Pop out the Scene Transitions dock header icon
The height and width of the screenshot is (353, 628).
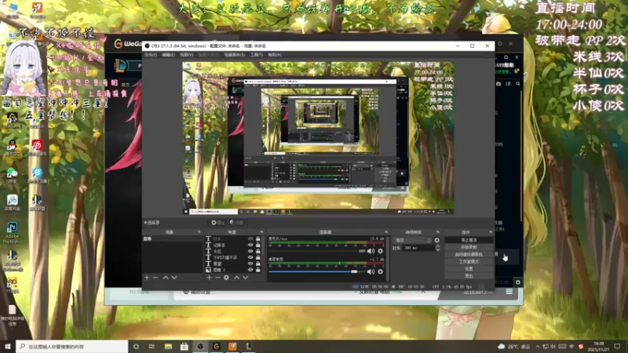(438, 232)
